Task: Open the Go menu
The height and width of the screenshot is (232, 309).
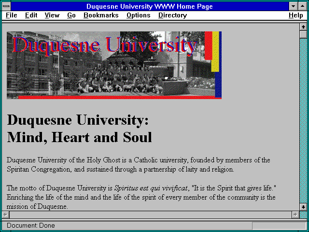Action: click(x=71, y=15)
